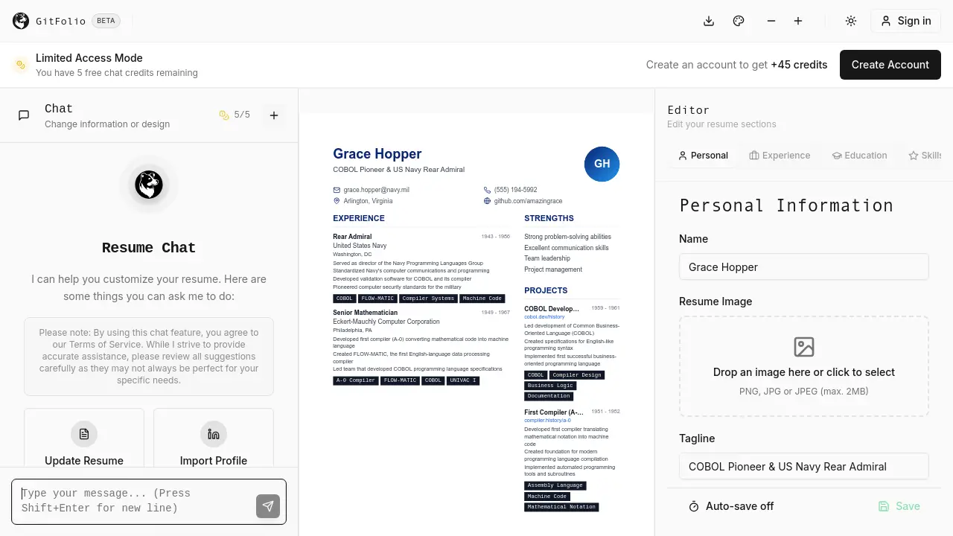
Task: Switch to the Personal editor tab
Action: [703, 156]
